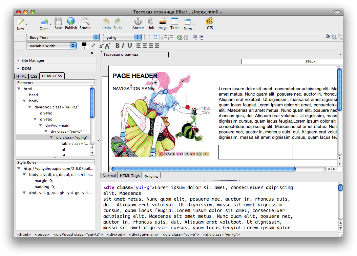Click the send to back icon

(340, 37)
